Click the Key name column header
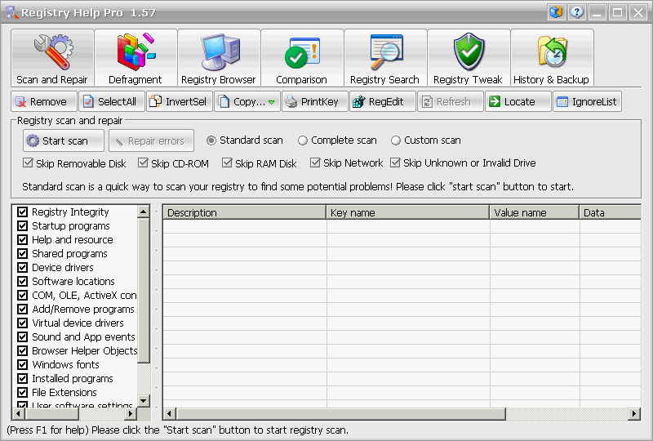Viewport: 653px width, 441px height. point(407,212)
